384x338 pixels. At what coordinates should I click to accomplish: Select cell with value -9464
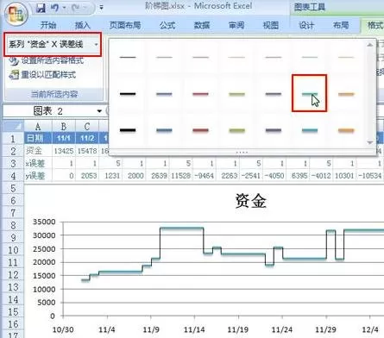(x=204, y=175)
